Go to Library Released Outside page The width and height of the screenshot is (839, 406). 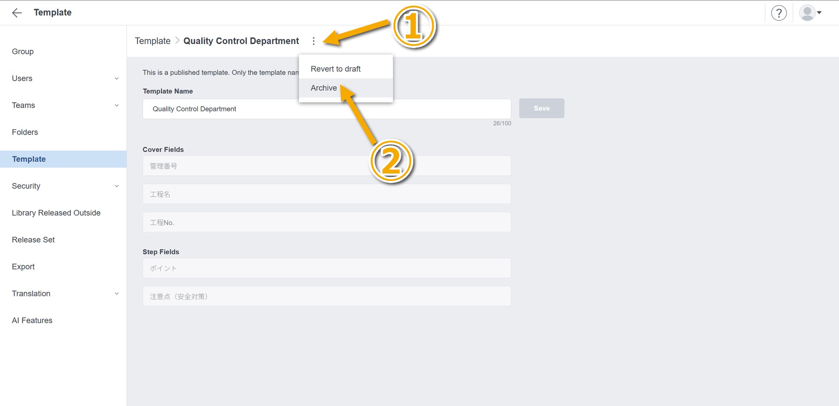56,213
